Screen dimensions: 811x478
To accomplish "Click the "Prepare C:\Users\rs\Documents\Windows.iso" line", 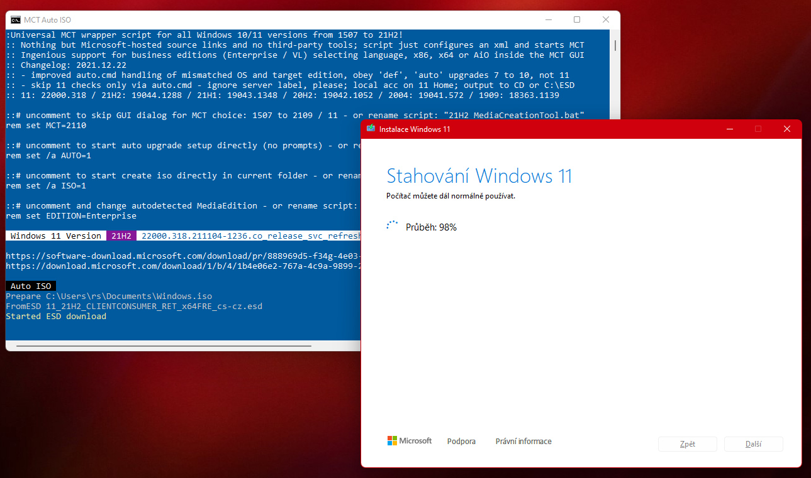I will point(109,296).
